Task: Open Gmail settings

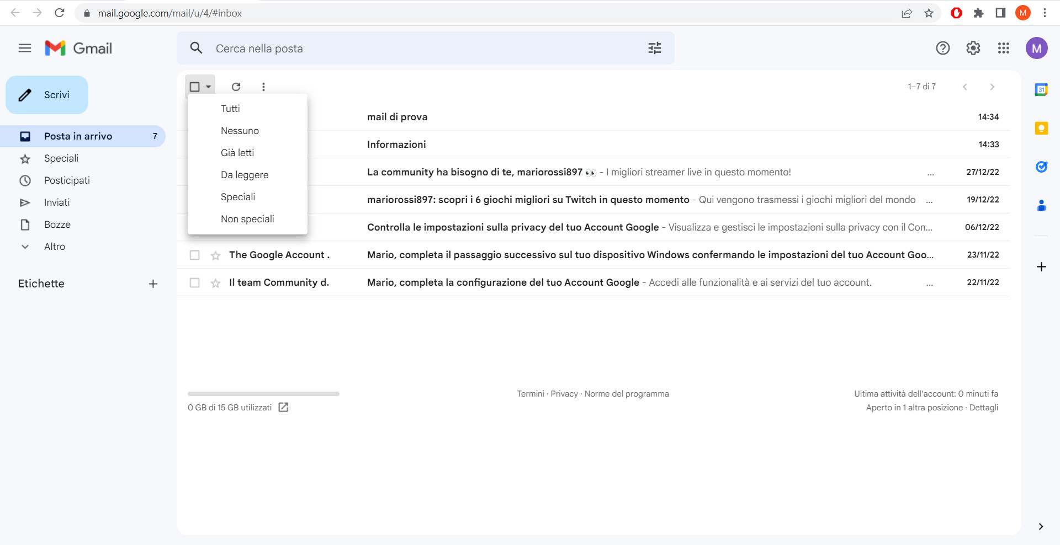Action: pyautogui.click(x=973, y=48)
